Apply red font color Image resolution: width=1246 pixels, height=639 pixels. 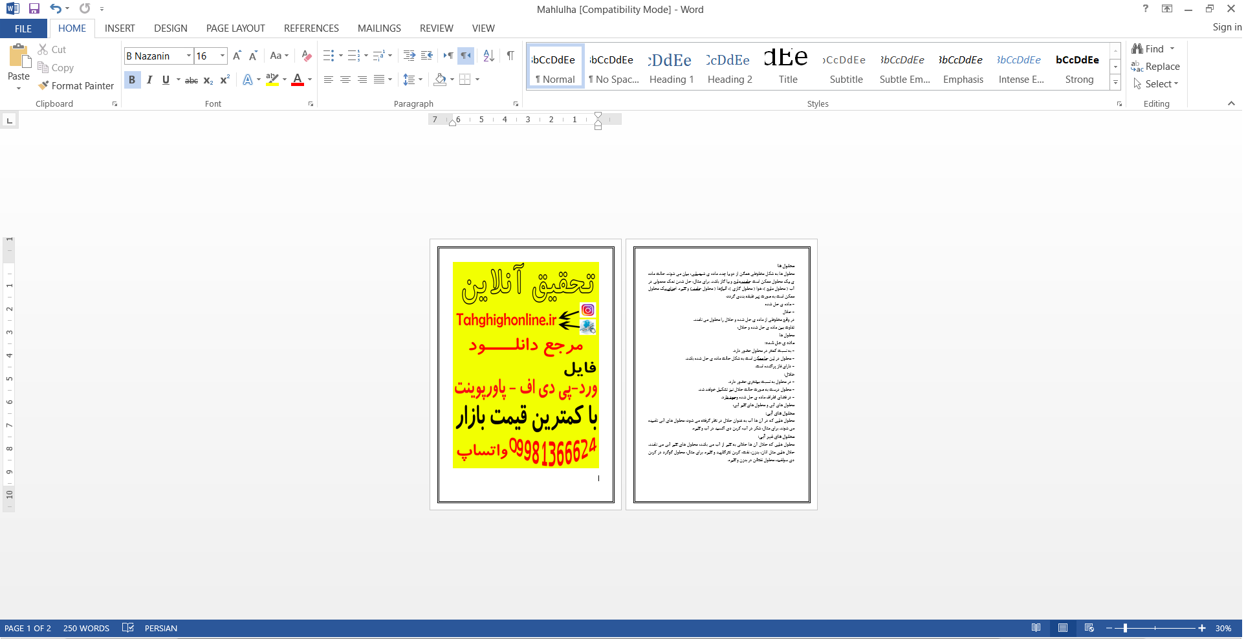[x=298, y=80]
